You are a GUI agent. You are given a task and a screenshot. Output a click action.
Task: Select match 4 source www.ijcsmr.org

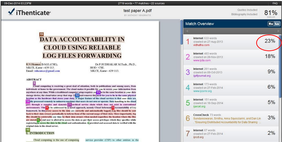tap(202, 91)
